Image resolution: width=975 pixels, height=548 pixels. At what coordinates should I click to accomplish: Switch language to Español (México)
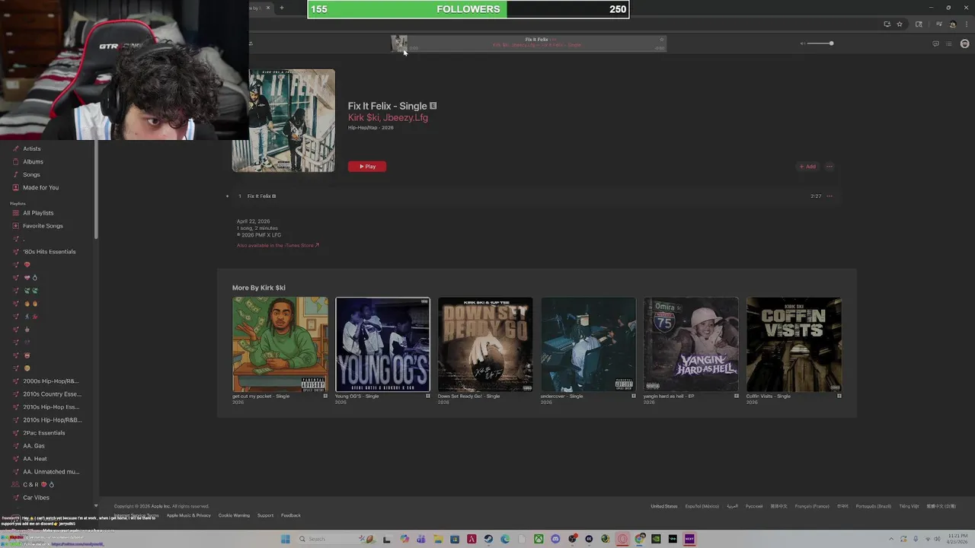point(702,506)
